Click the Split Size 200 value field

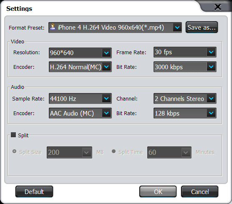click(65, 152)
